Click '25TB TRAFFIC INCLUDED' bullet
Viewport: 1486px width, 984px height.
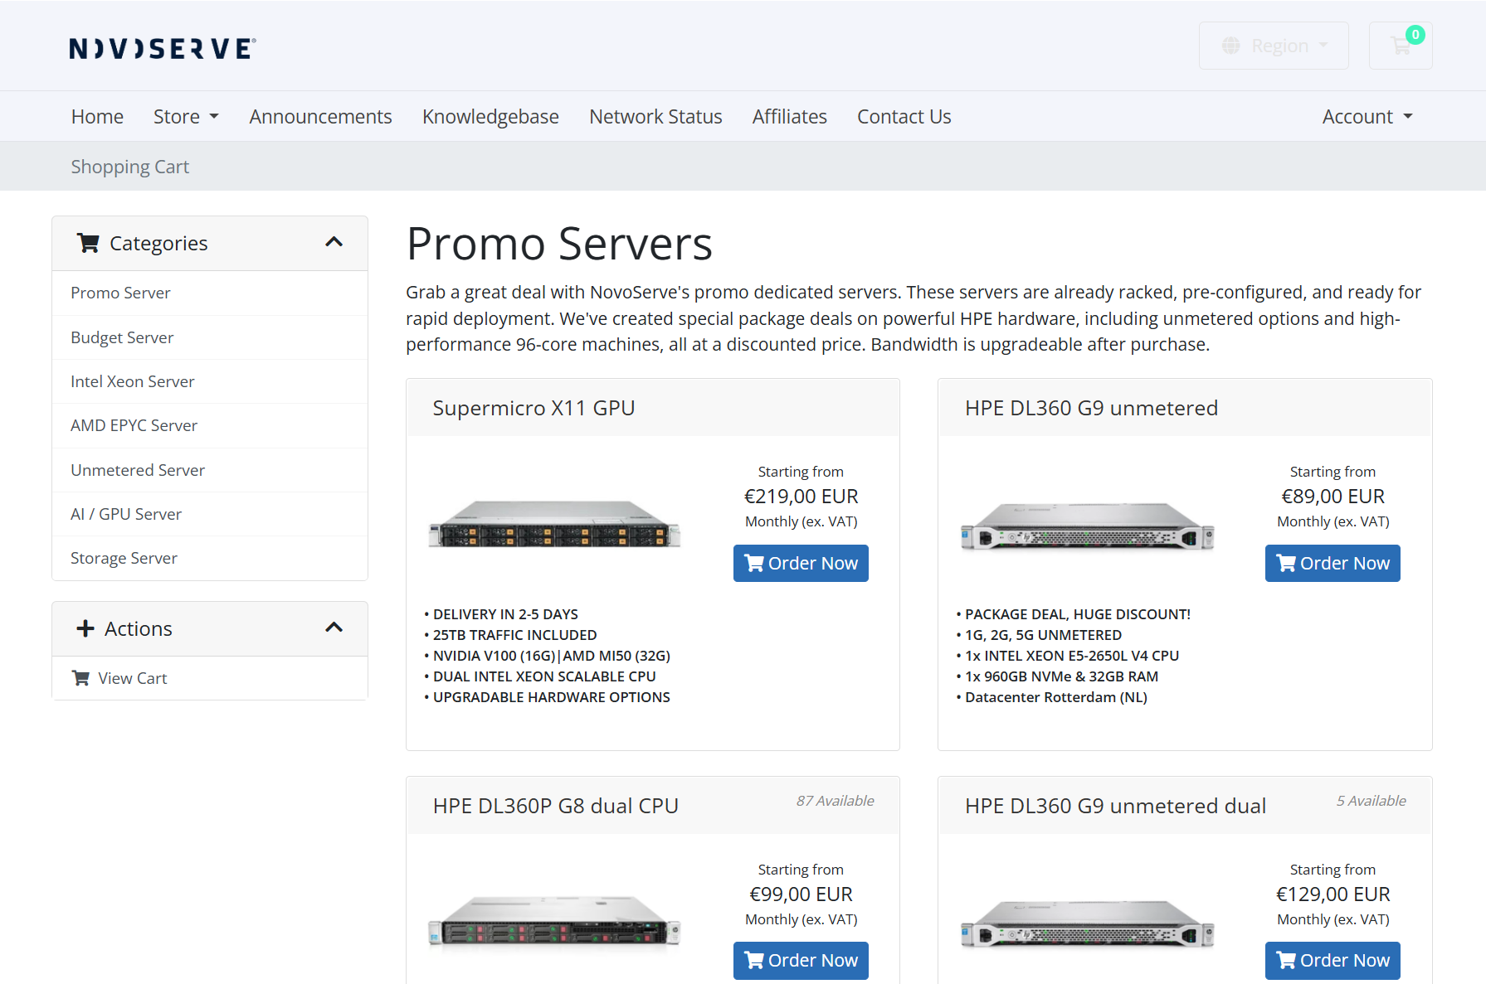coord(514,635)
